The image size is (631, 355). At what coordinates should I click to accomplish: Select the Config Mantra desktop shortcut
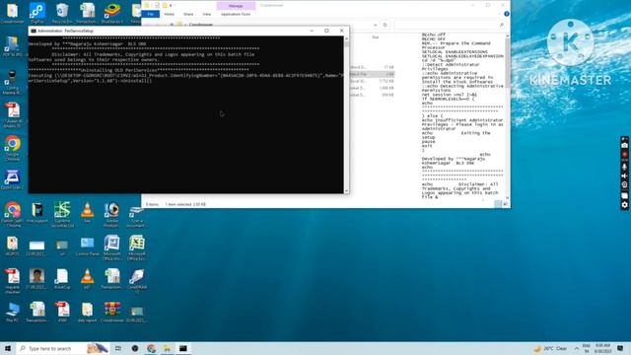click(x=13, y=83)
